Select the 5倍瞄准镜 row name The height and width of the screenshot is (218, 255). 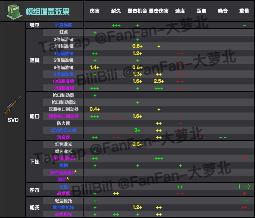coord(63,60)
